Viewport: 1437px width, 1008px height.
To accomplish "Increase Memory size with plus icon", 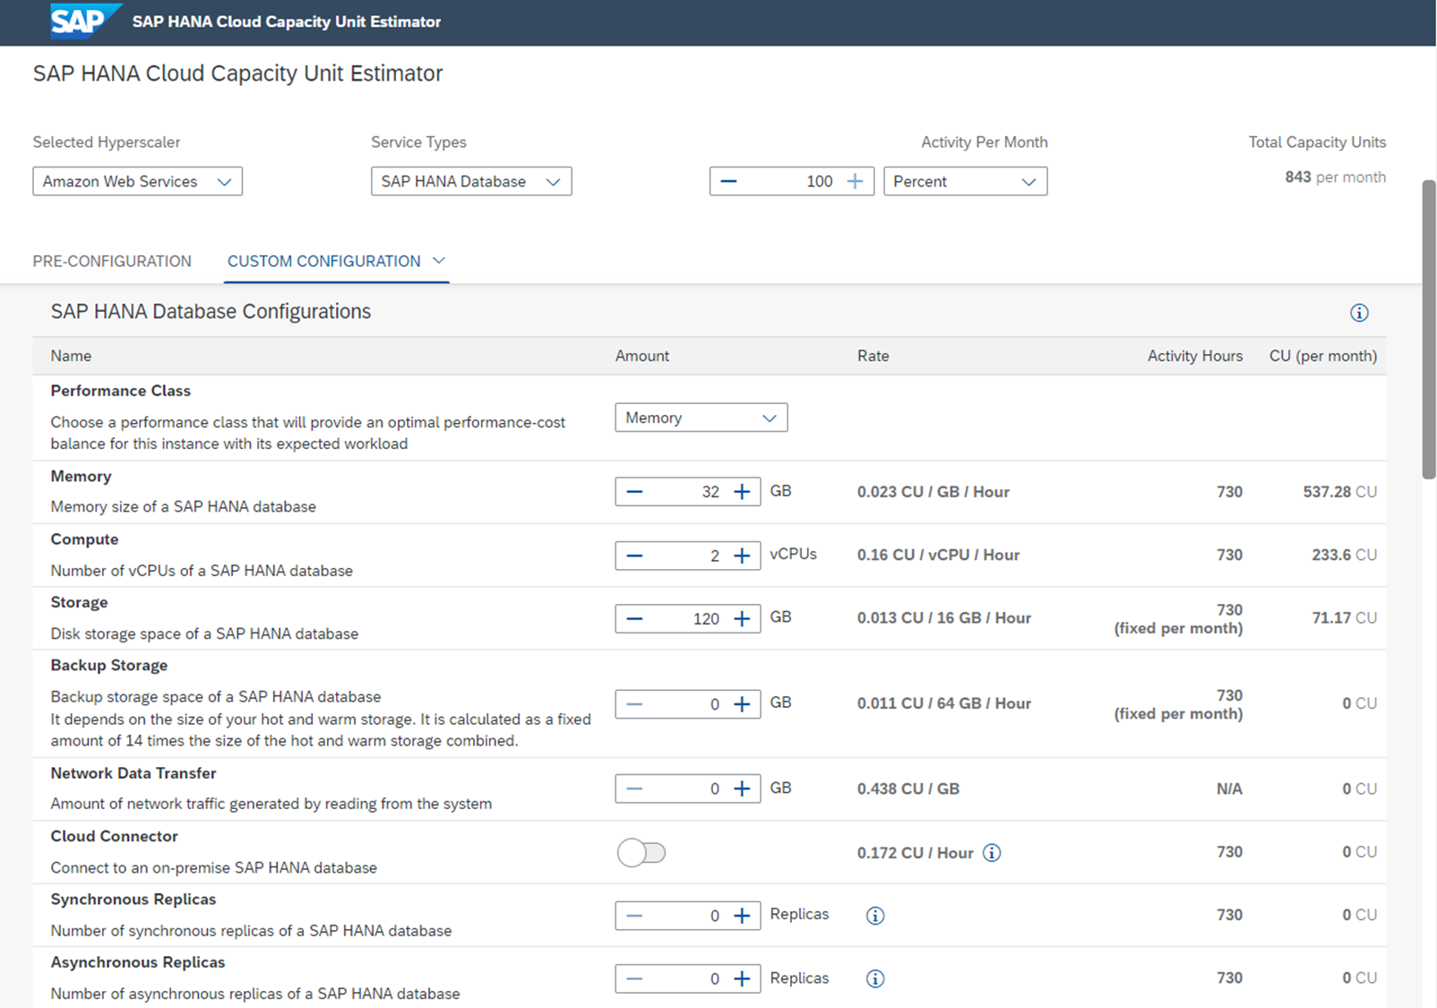I will (x=742, y=492).
